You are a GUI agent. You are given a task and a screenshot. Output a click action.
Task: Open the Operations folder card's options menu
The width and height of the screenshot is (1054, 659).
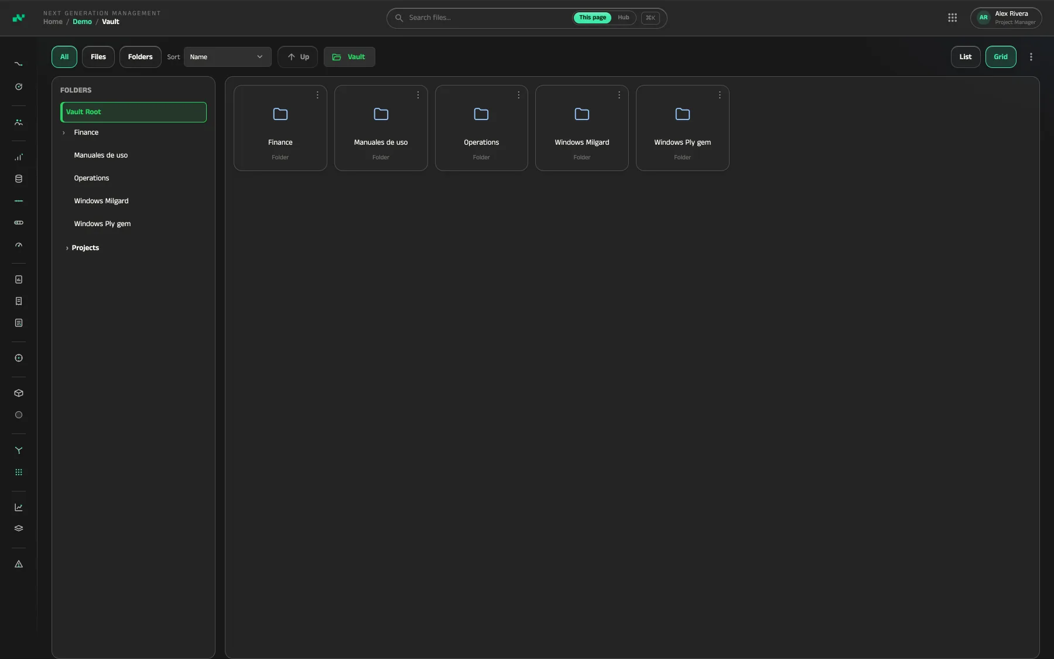(519, 95)
